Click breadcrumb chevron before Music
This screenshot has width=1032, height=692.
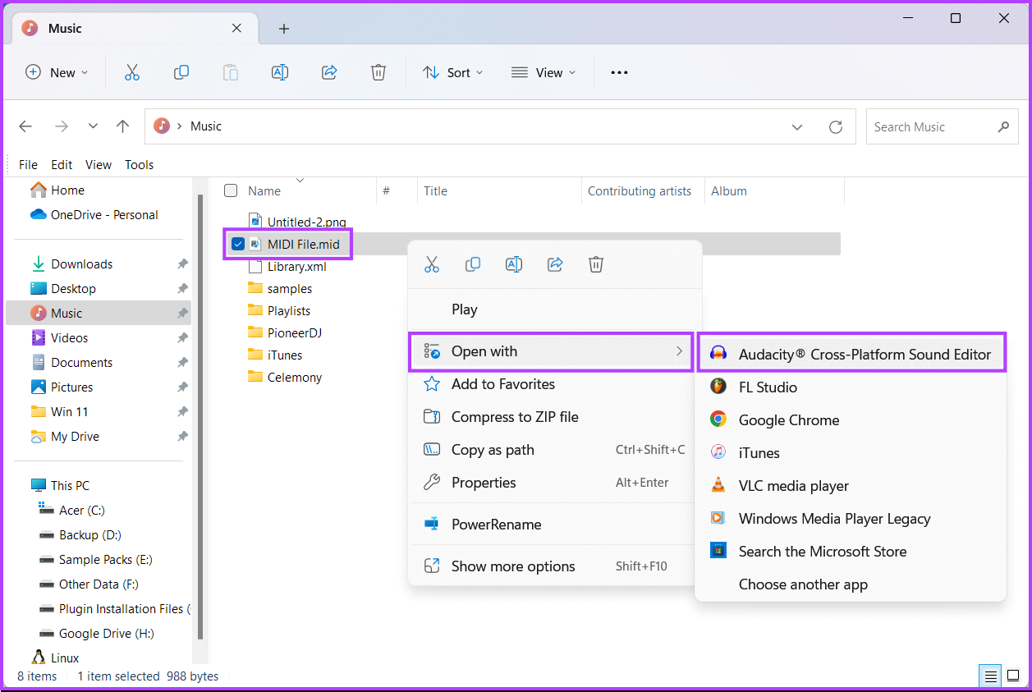[180, 126]
